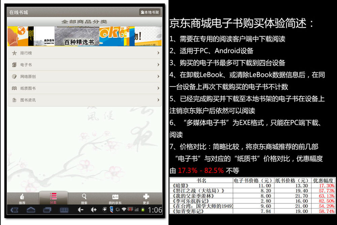Tap the globe icon beside 网络原创
337x225 pixels.
[x=14, y=76]
